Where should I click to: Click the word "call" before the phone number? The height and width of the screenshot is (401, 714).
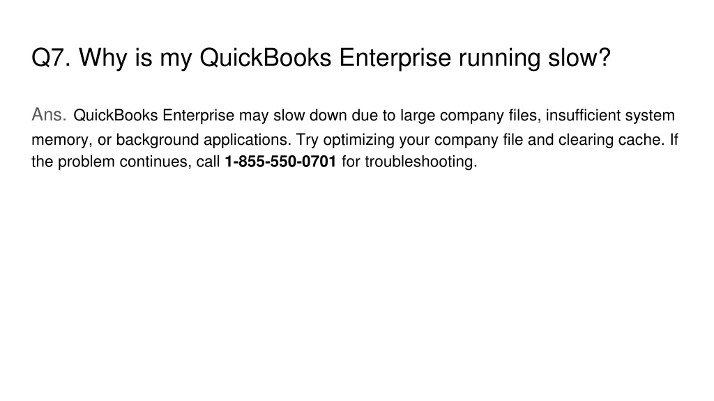click(208, 162)
